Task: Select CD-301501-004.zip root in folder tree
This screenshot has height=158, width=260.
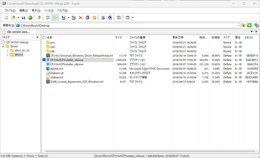Action: point(17,42)
